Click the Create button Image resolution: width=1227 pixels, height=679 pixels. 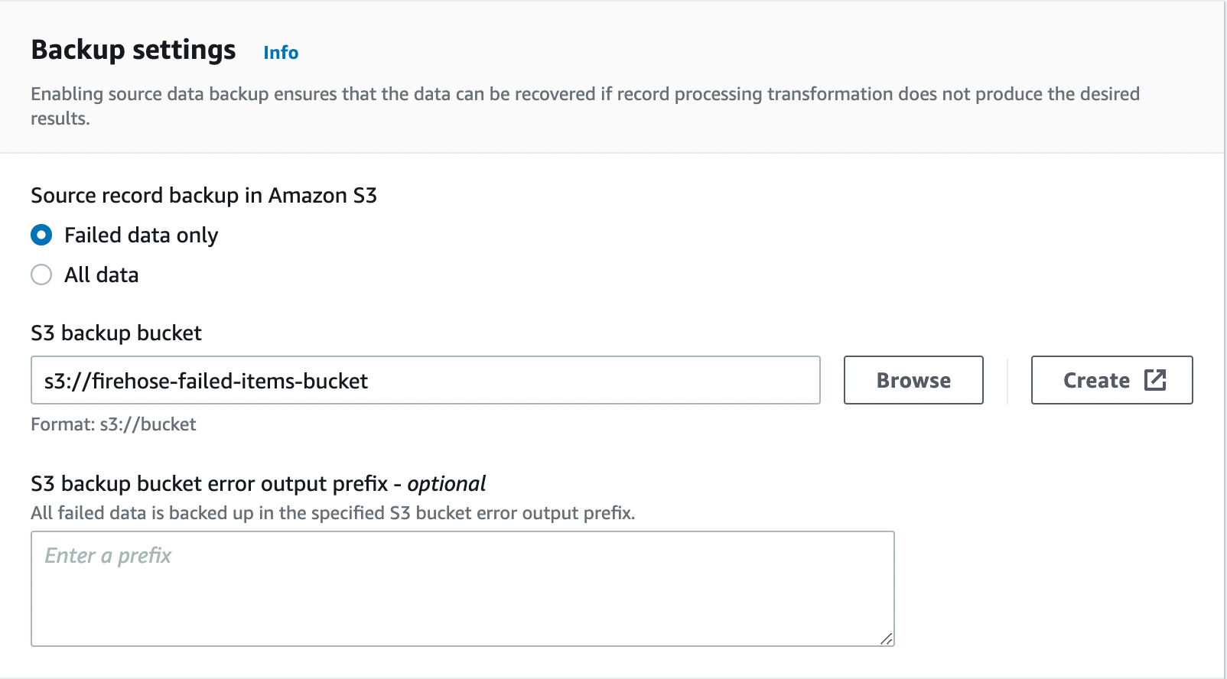1096,380
